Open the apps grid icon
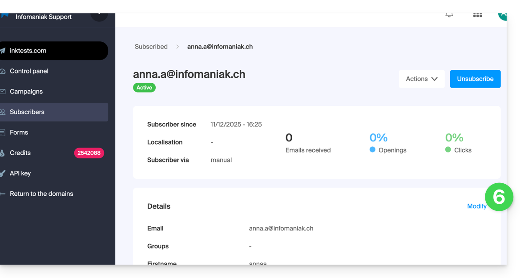This screenshot has width=520, height=278. click(x=478, y=15)
